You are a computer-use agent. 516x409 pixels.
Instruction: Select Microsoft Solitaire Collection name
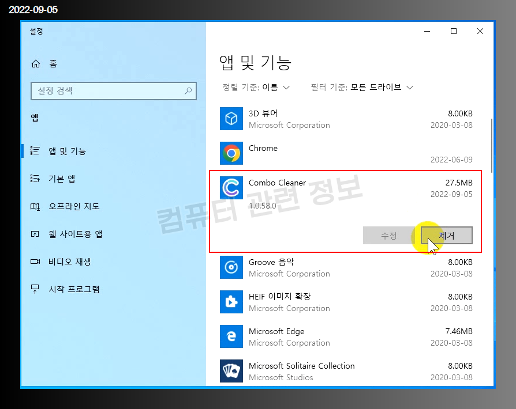302,366
